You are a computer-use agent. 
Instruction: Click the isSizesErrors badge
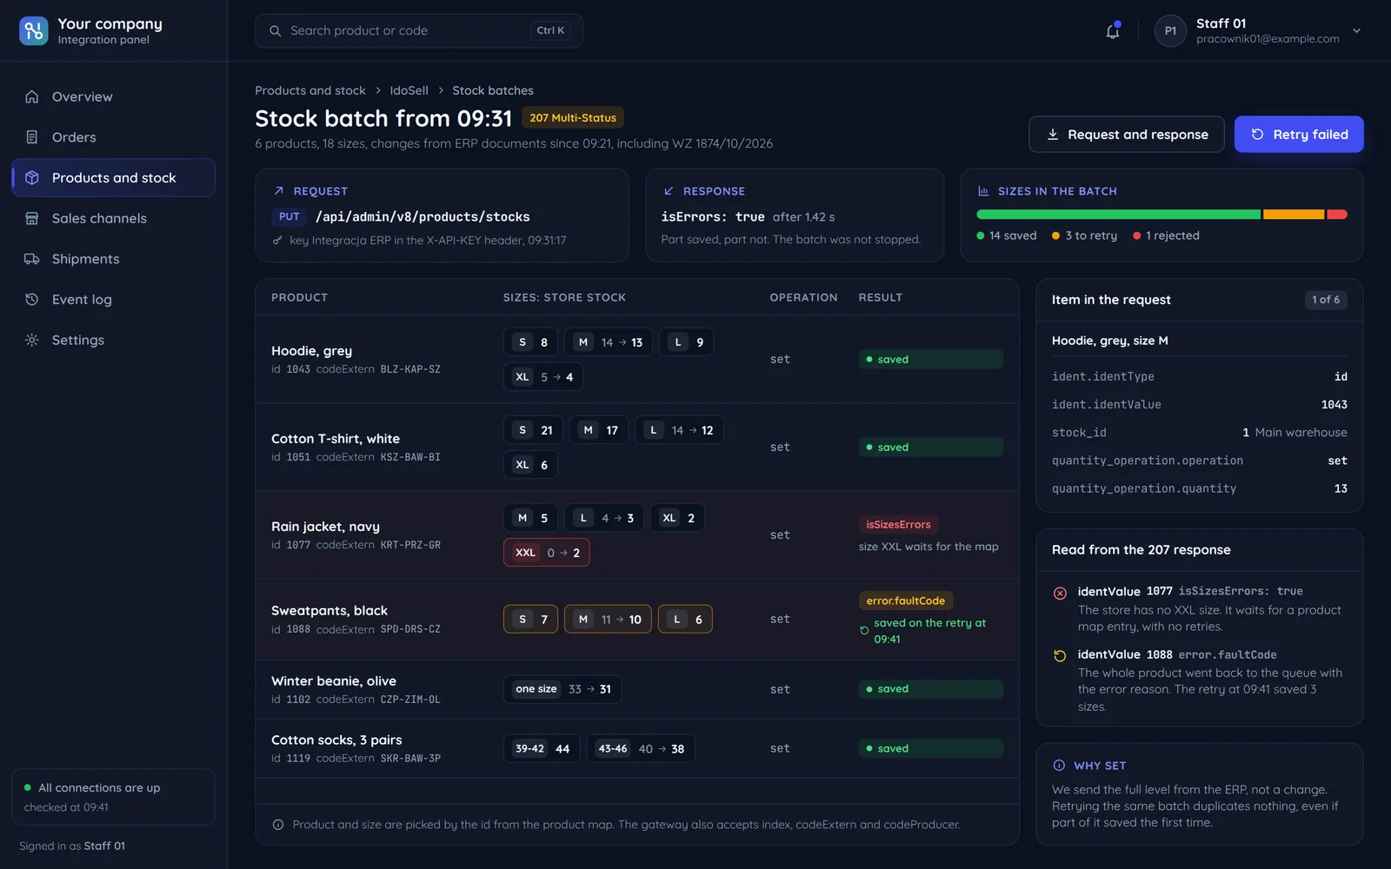899,524
